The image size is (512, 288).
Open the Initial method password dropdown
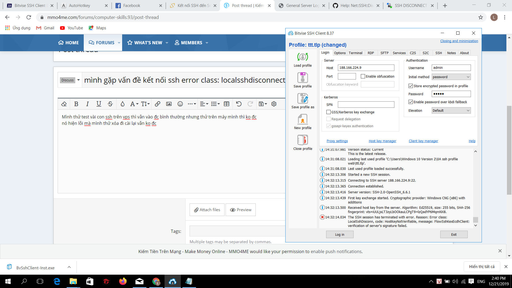point(451,77)
